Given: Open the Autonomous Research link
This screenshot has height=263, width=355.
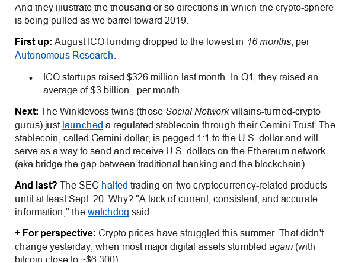Looking at the screenshot, I should click(x=64, y=56).
